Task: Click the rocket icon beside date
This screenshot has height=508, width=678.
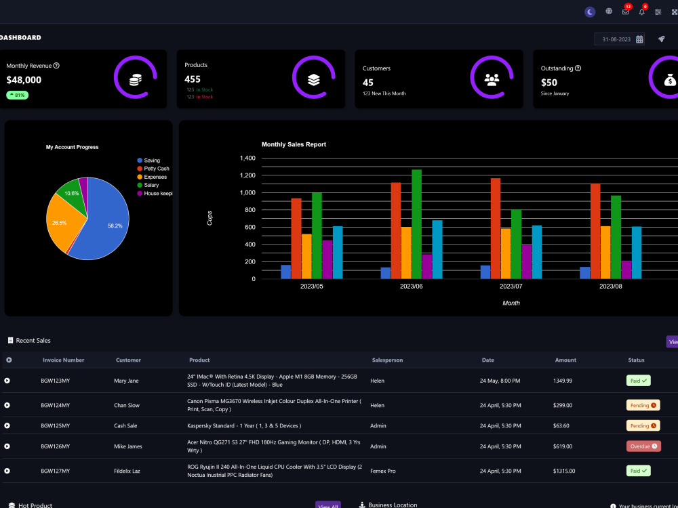Action: pyautogui.click(x=661, y=39)
